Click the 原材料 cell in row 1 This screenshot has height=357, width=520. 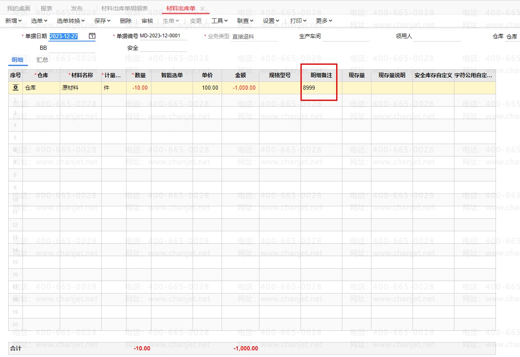[x=81, y=88]
